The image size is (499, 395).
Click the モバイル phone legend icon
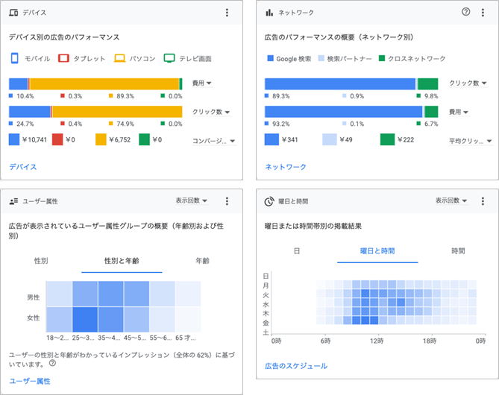(15, 58)
